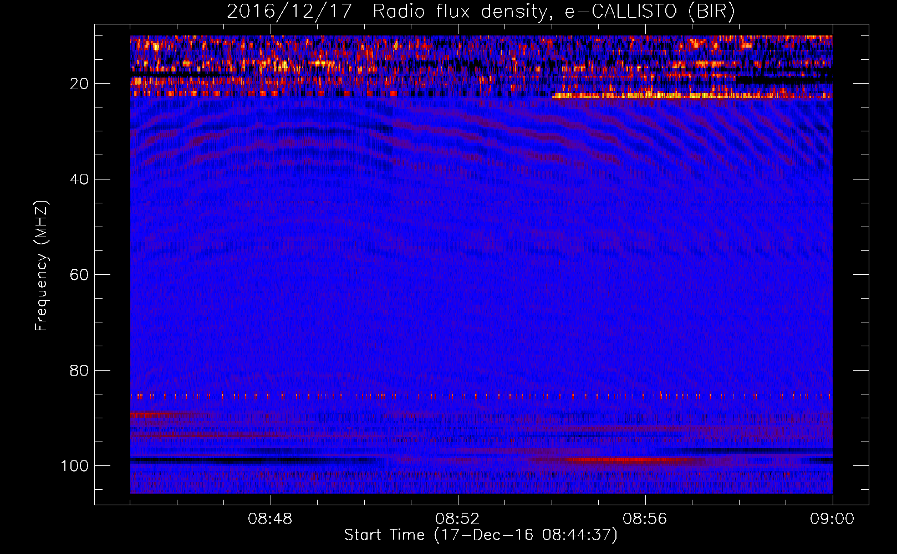Click the '08:52' time tick label

tap(457, 519)
